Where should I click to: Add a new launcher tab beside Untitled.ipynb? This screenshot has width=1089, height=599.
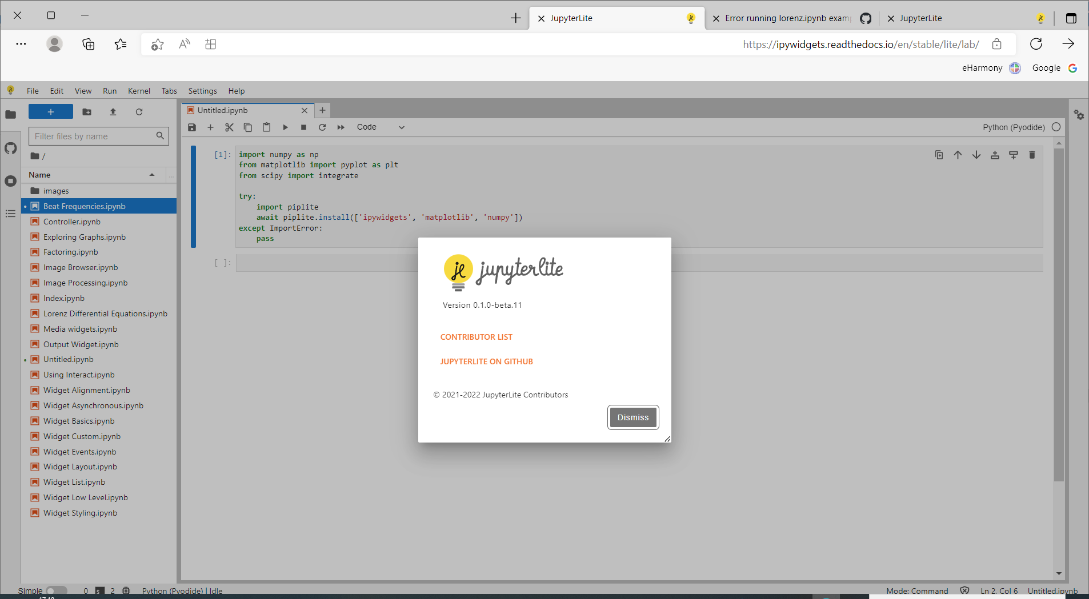322,110
